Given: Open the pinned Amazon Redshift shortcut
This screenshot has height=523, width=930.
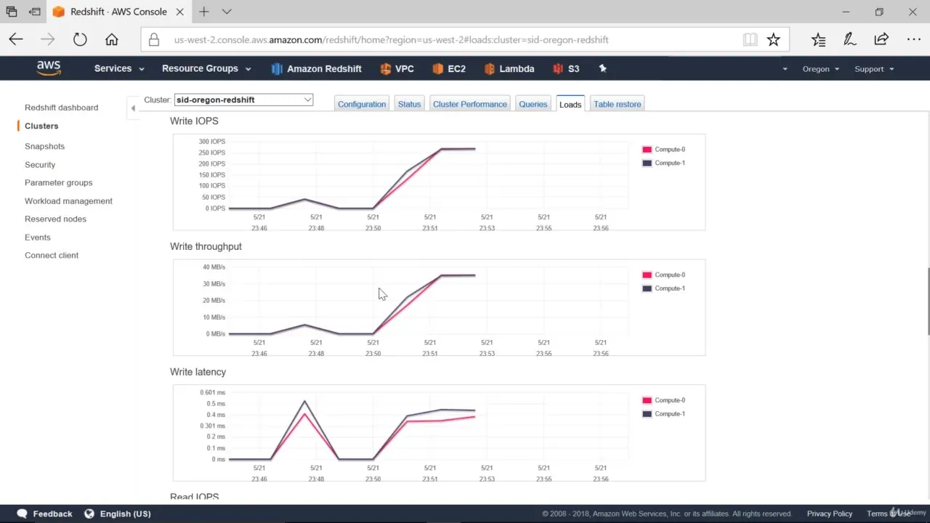Looking at the screenshot, I should pos(316,68).
